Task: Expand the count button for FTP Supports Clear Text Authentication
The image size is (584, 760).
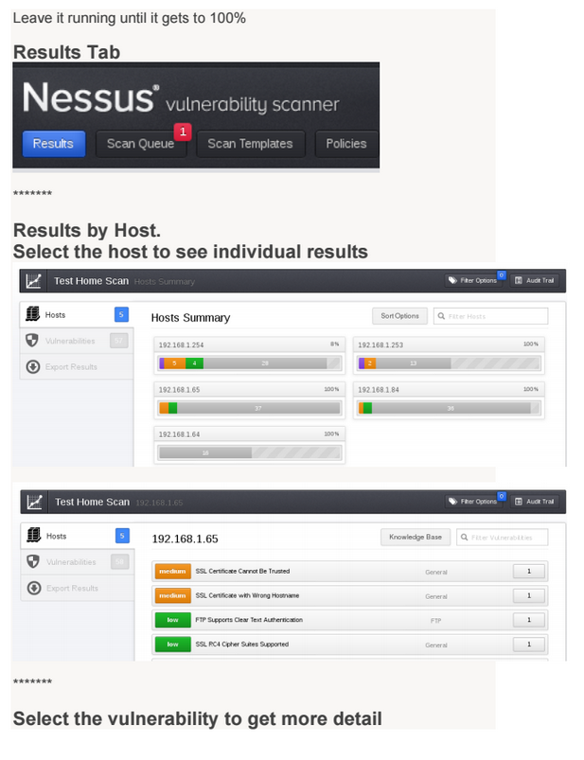Action: pos(530,620)
